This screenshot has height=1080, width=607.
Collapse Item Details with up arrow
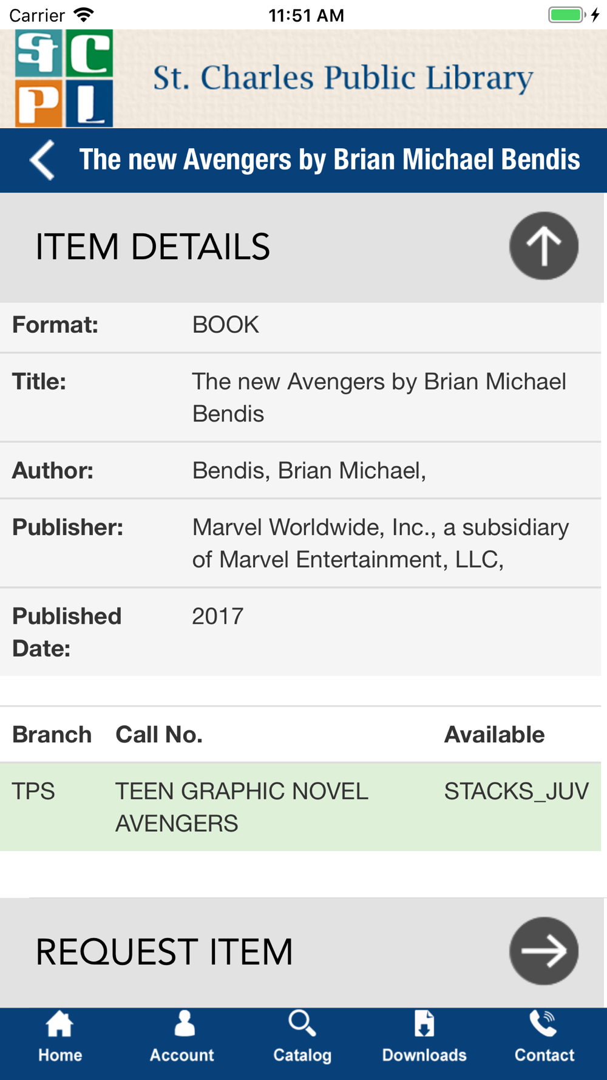(x=543, y=246)
